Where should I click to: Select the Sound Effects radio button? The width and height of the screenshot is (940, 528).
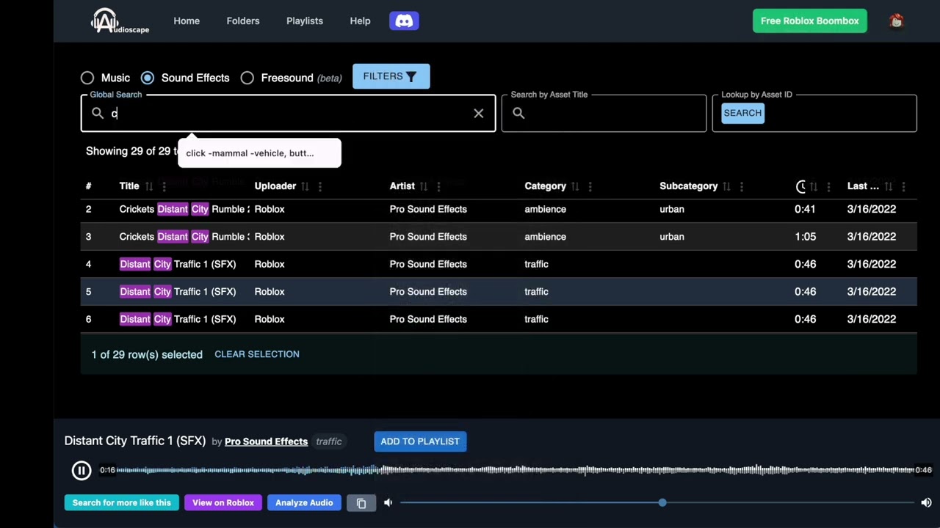pyautogui.click(x=148, y=78)
